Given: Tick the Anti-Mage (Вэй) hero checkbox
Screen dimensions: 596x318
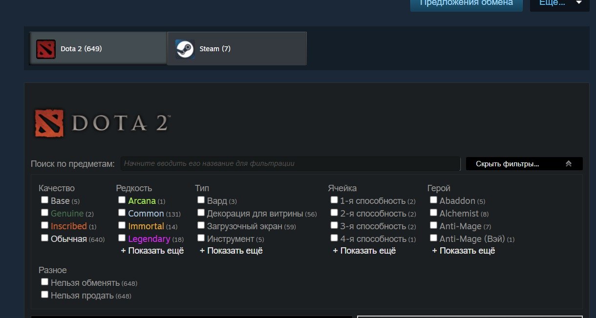Looking at the screenshot, I should [x=434, y=238].
